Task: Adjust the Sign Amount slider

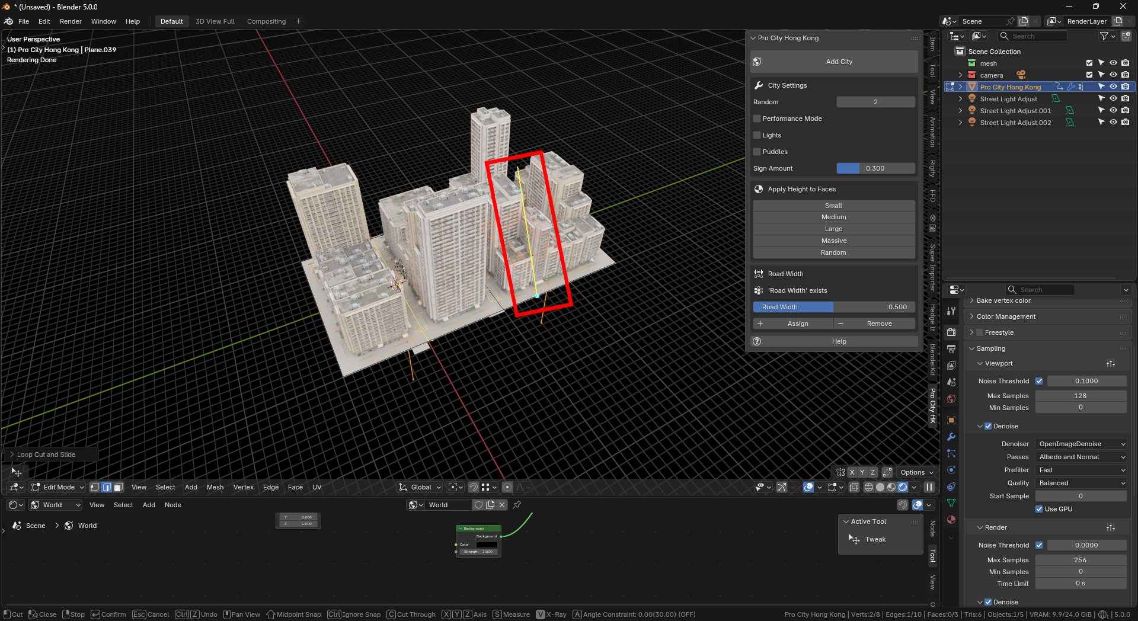Action: coord(875,168)
